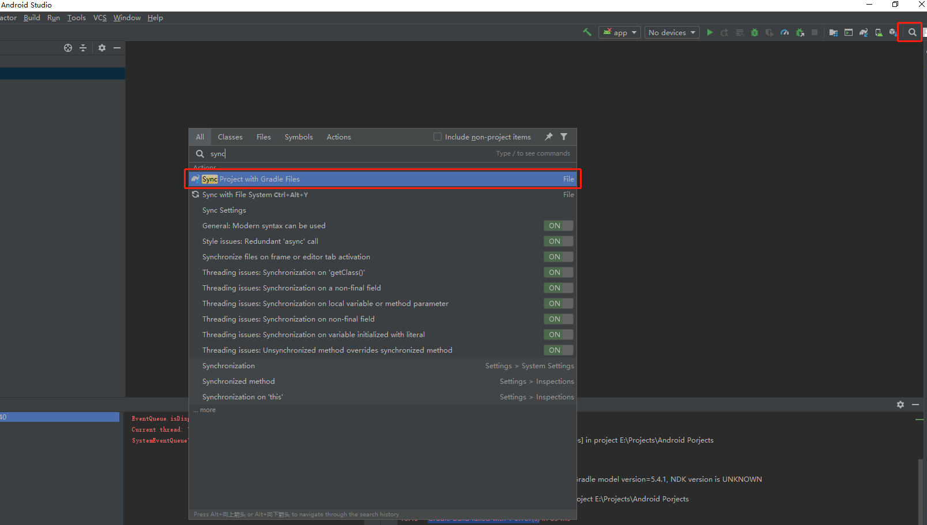
Task: Open the 'No devices' dropdown
Action: (672, 32)
